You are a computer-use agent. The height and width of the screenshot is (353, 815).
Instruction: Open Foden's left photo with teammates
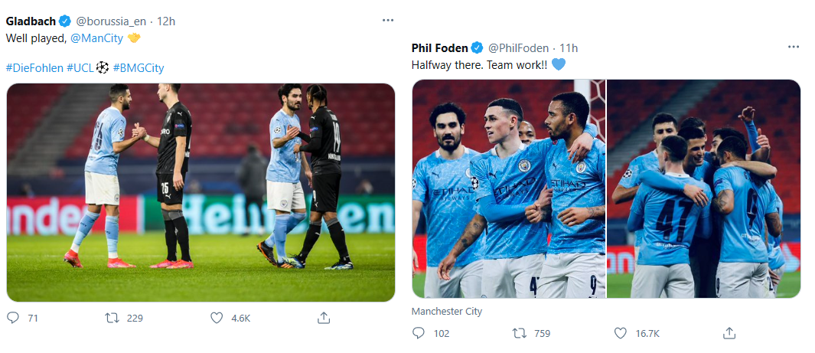[x=508, y=188]
